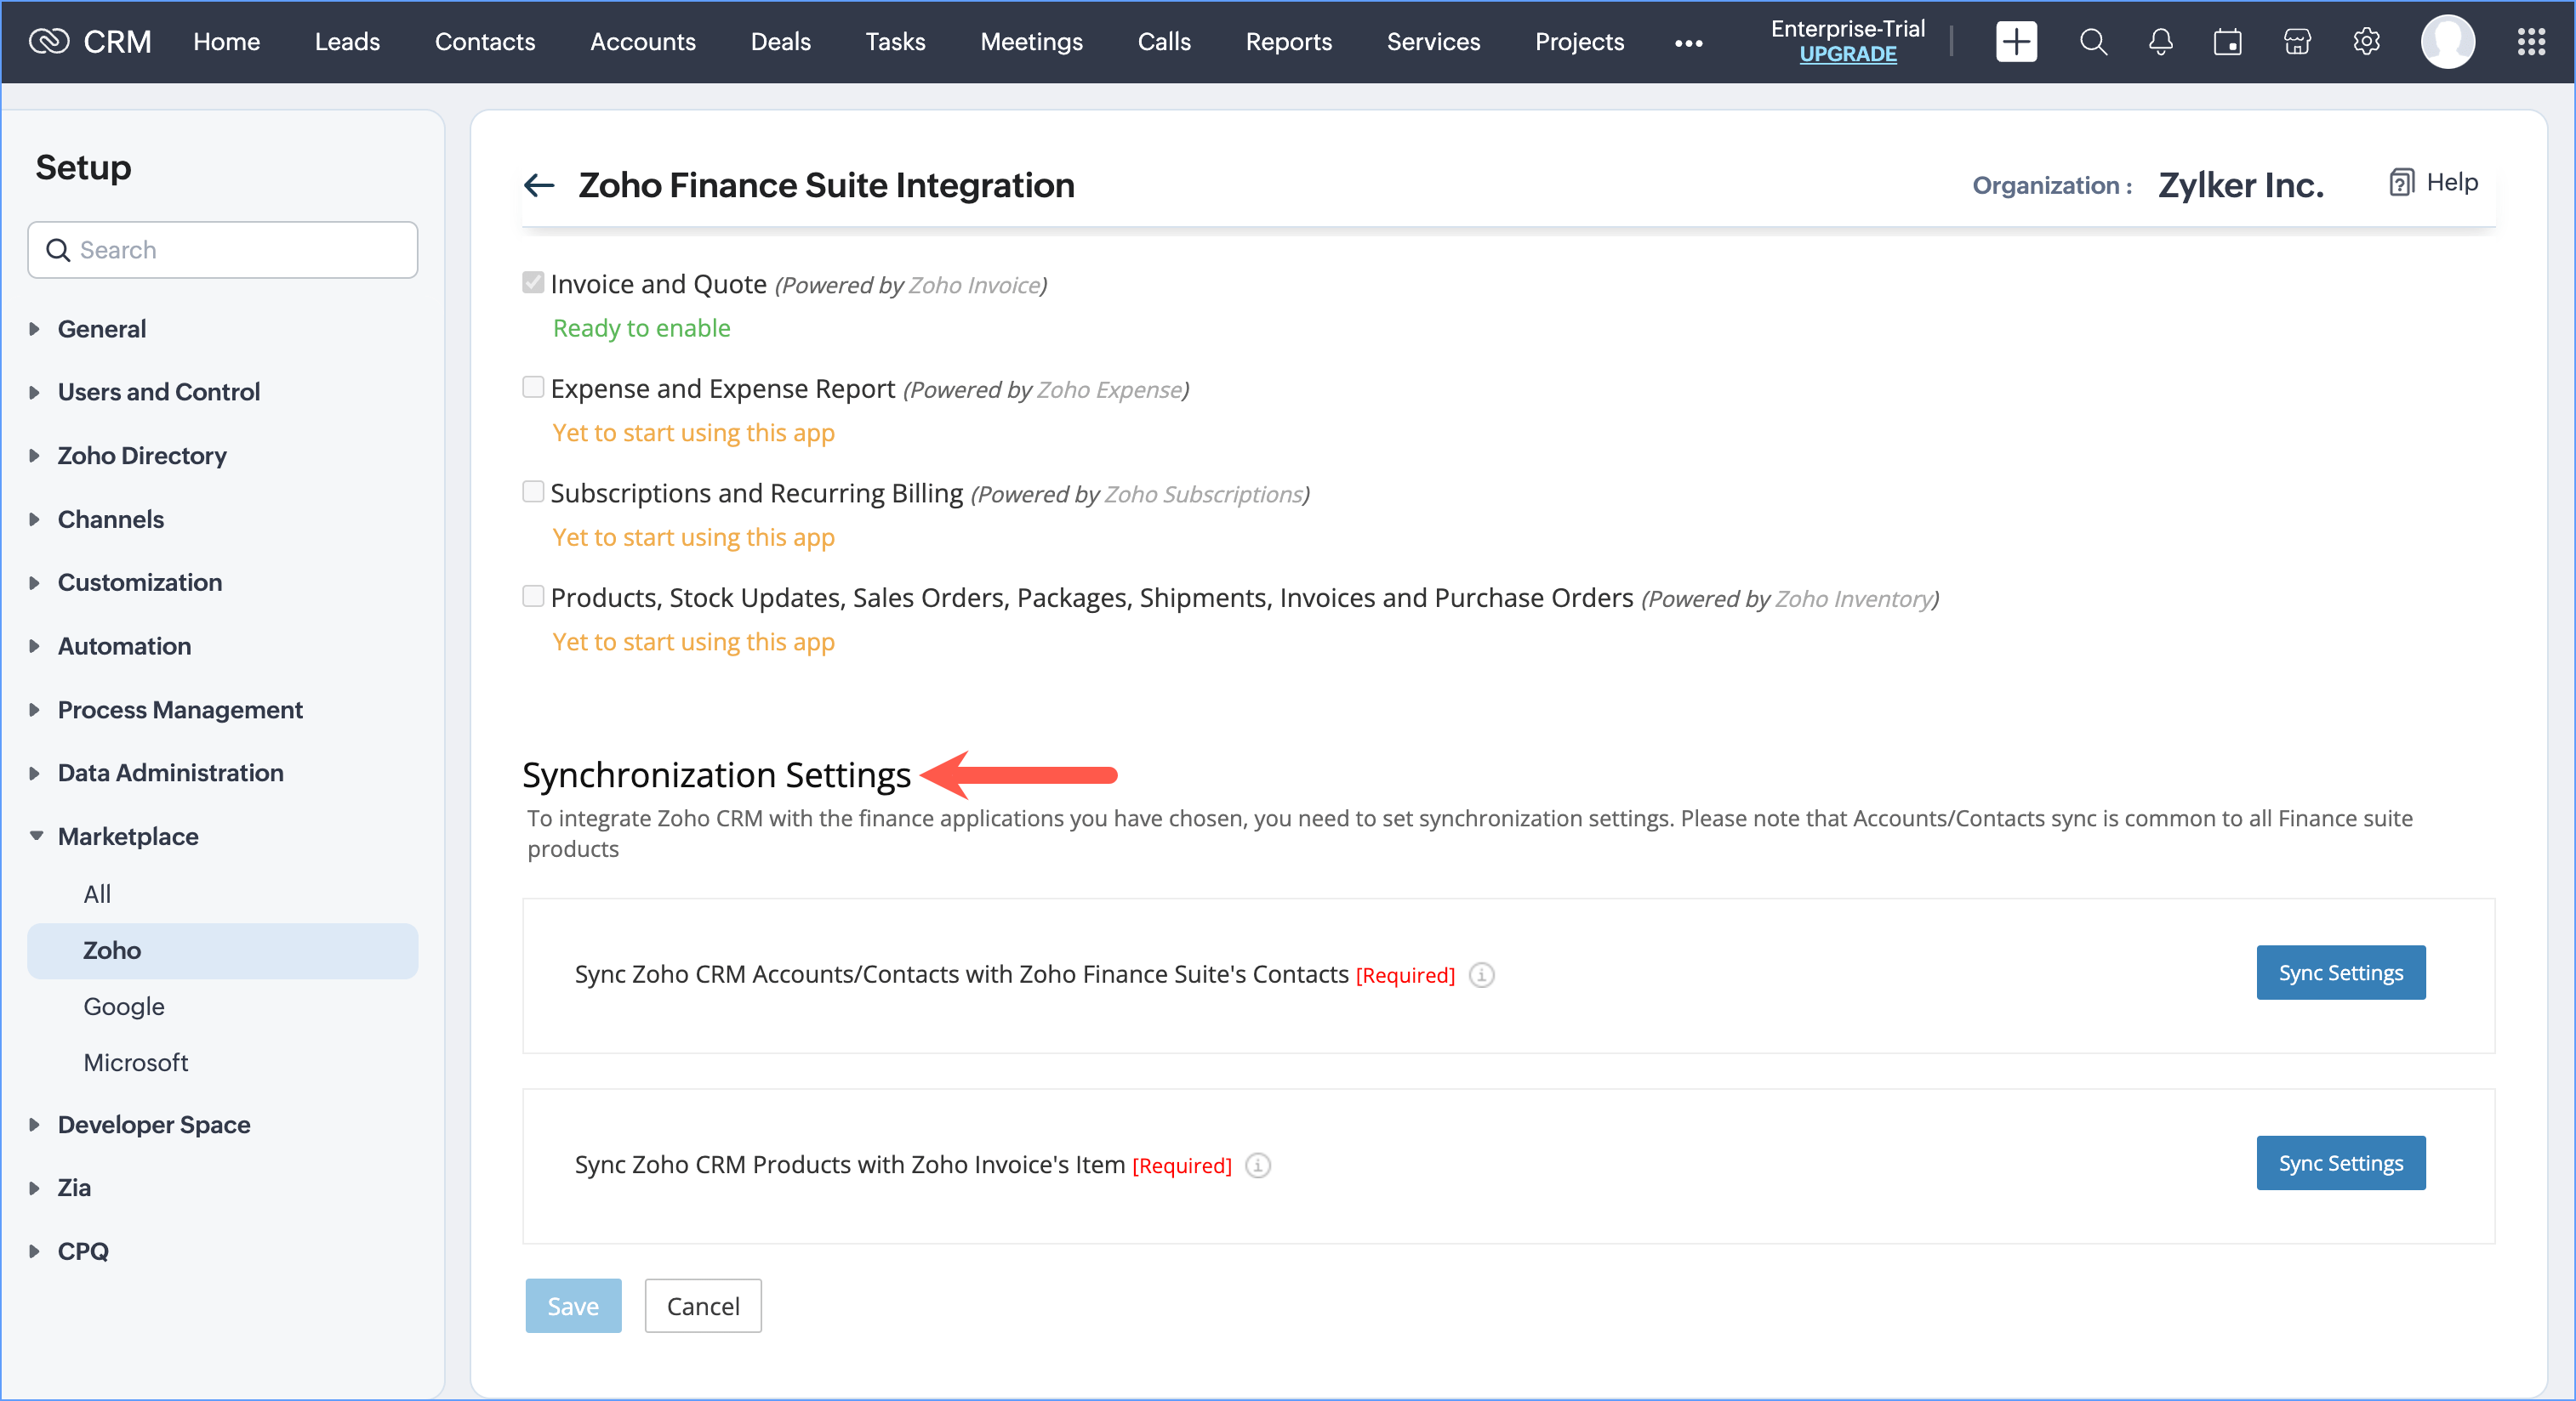2576x1401 pixels.
Task: Open the Deals tab
Action: (x=780, y=42)
